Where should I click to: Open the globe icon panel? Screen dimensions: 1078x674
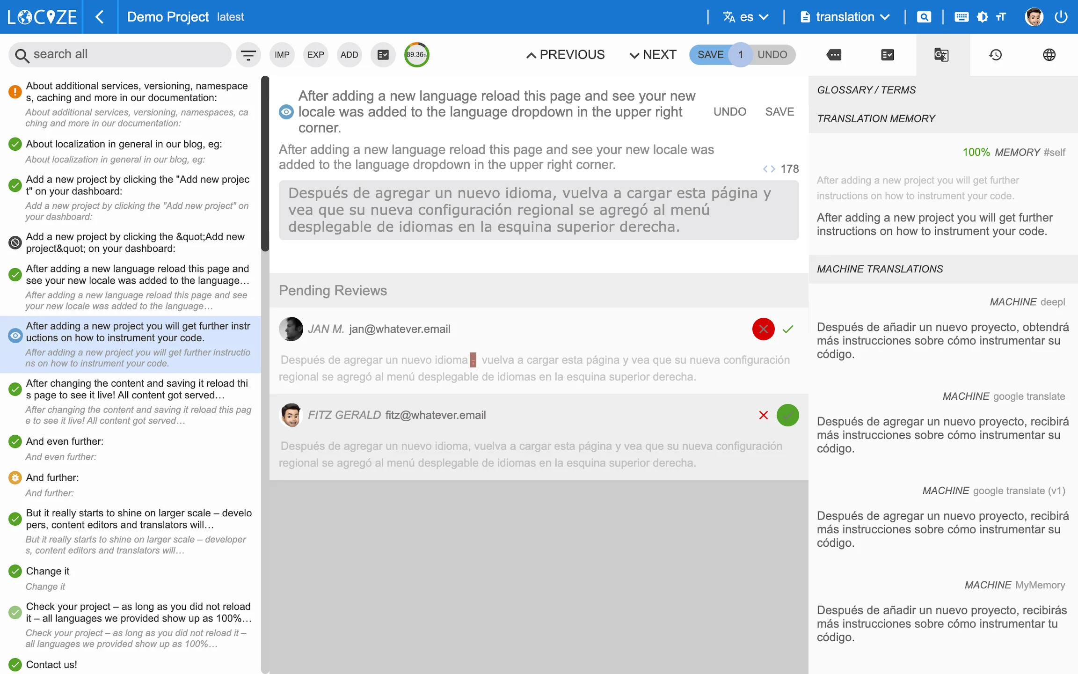tap(1049, 55)
